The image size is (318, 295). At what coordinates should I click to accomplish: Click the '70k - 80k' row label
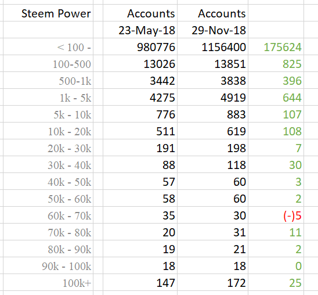point(70,232)
